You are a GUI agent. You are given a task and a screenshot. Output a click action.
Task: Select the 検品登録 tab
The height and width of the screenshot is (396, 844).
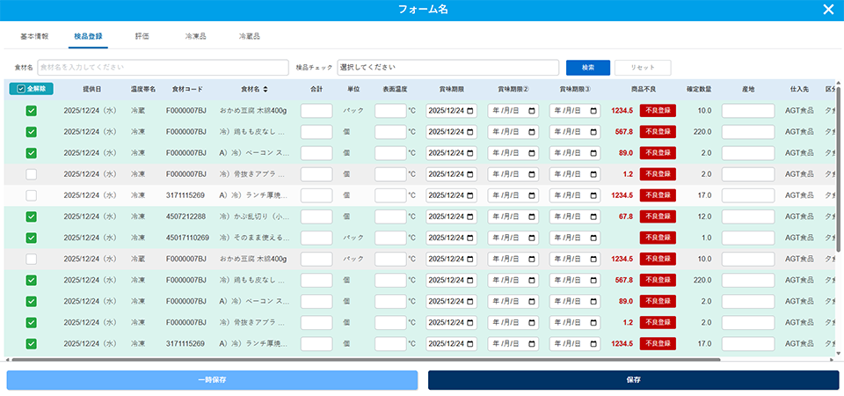88,37
